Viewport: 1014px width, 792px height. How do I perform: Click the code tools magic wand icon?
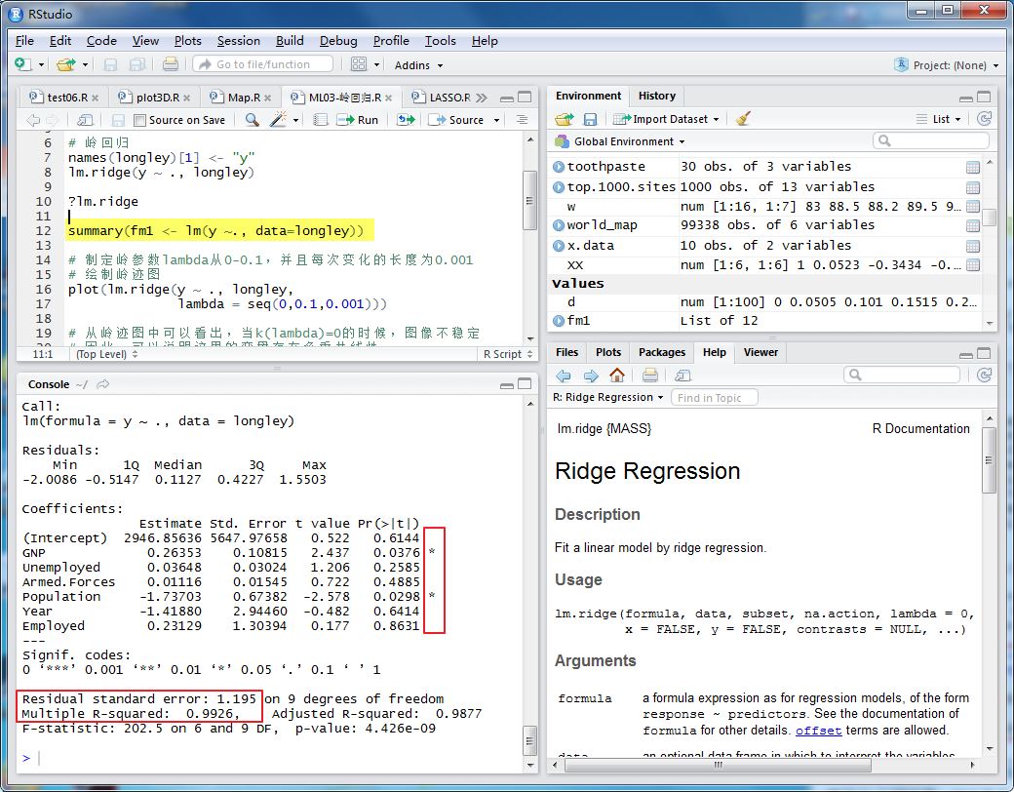tap(279, 120)
